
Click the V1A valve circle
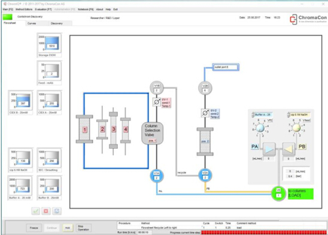coord(157,176)
